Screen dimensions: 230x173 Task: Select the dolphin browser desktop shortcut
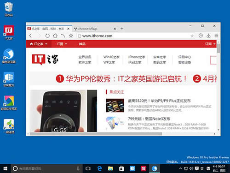click(9, 56)
